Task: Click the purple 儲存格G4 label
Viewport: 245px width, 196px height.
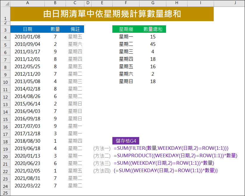Action: [x=126, y=141]
